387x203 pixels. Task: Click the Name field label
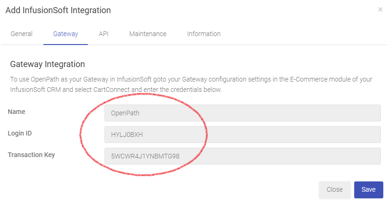(x=16, y=112)
